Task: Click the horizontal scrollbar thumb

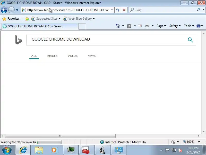Action: coord(60,136)
